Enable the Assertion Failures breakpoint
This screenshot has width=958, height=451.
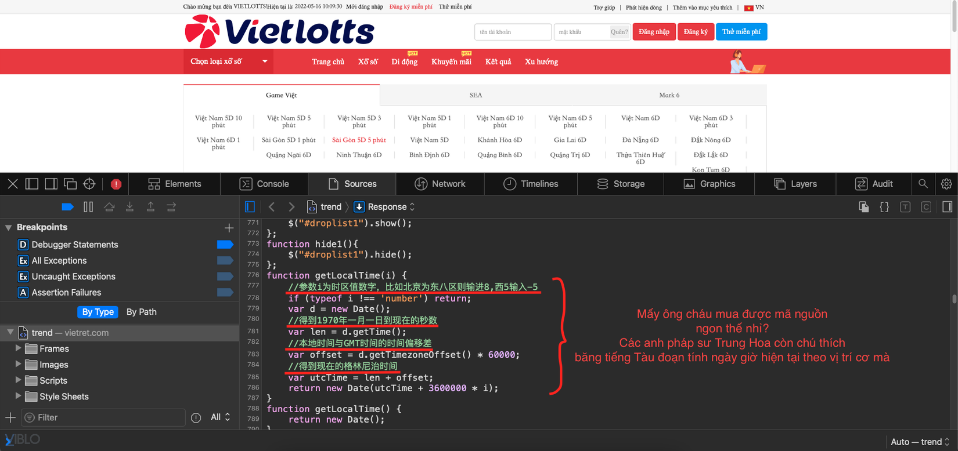pos(225,293)
